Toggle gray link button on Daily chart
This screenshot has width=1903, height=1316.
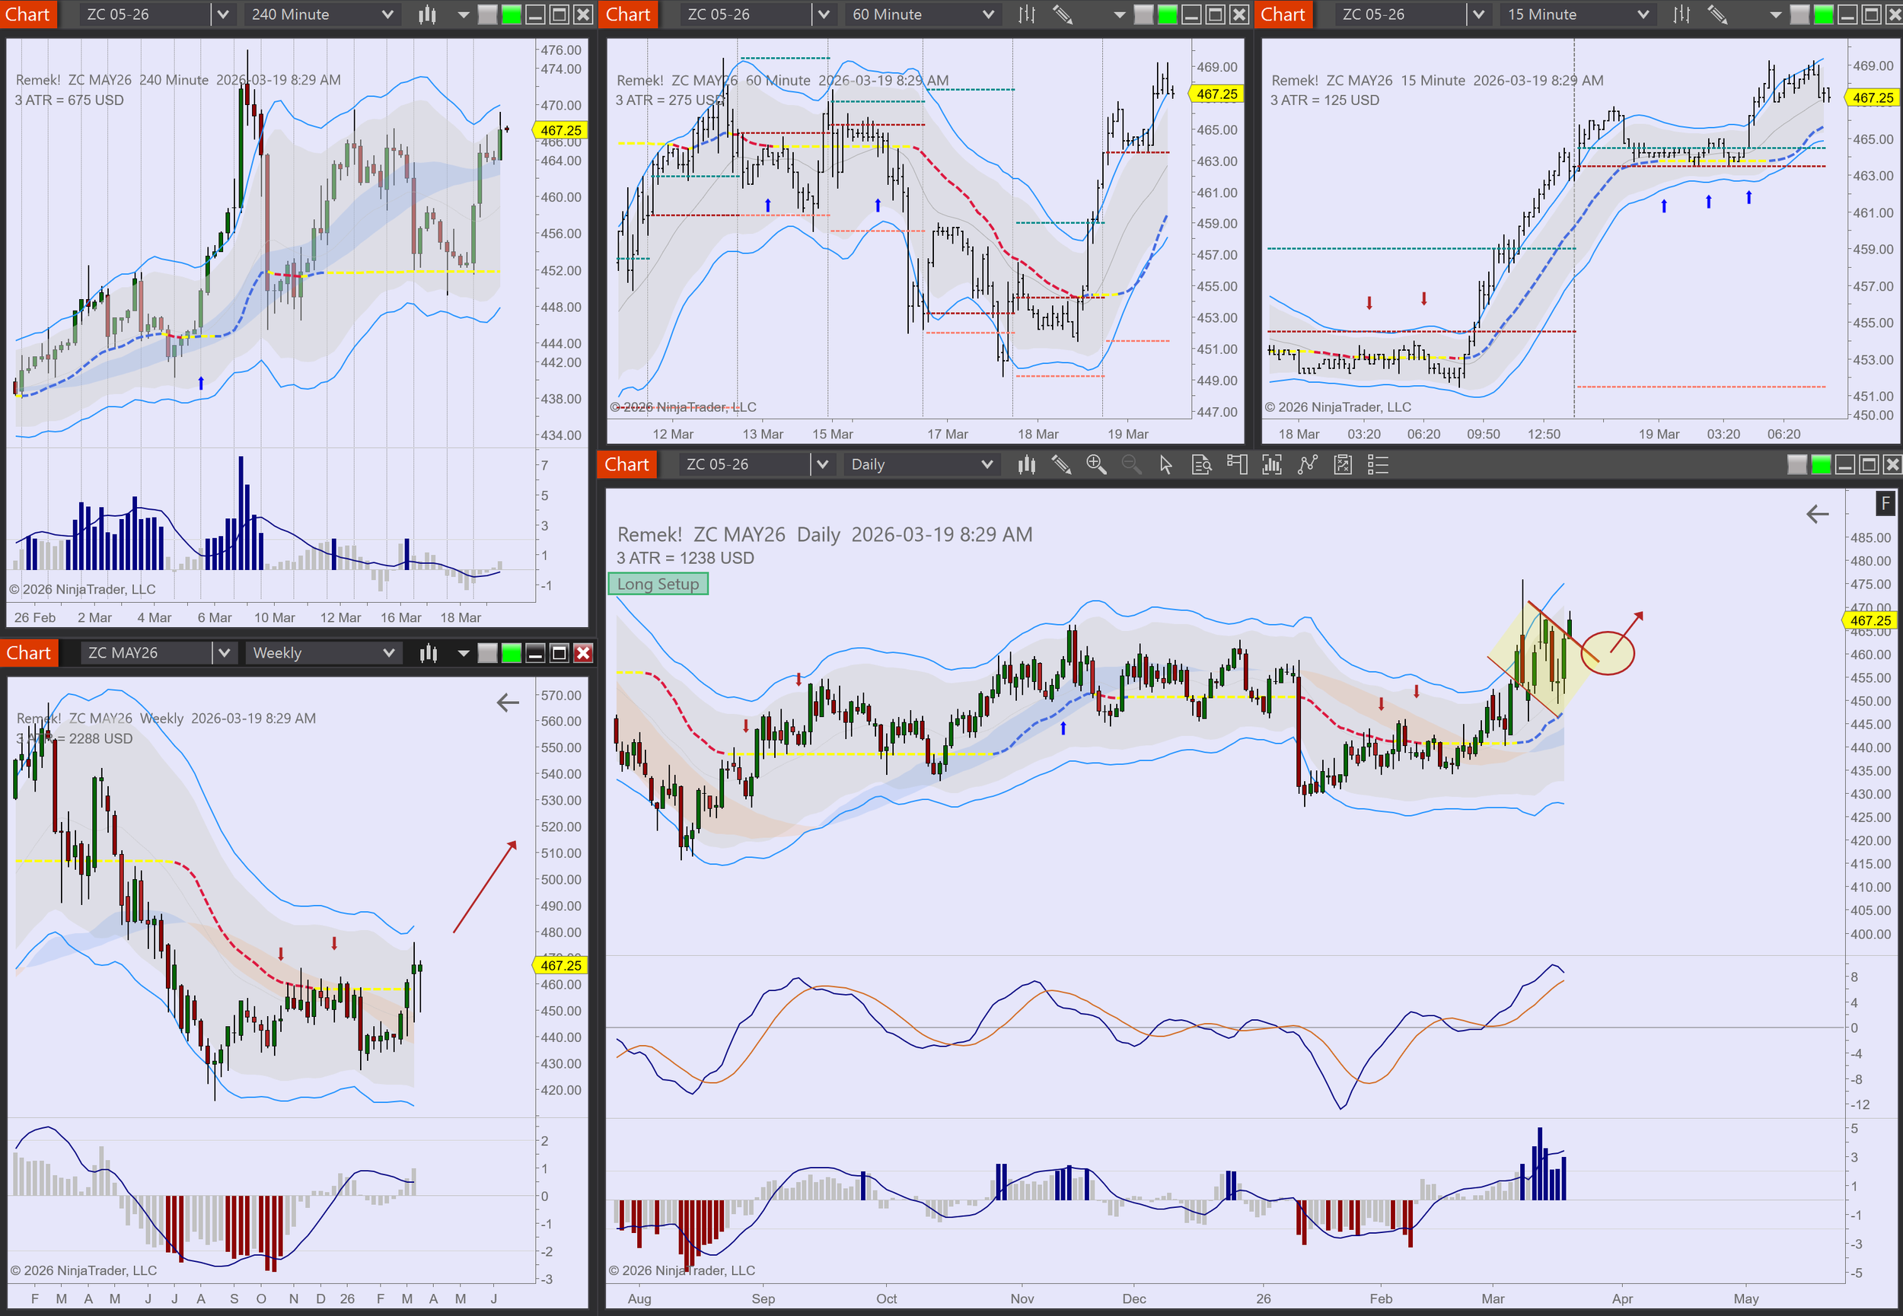tap(1796, 465)
